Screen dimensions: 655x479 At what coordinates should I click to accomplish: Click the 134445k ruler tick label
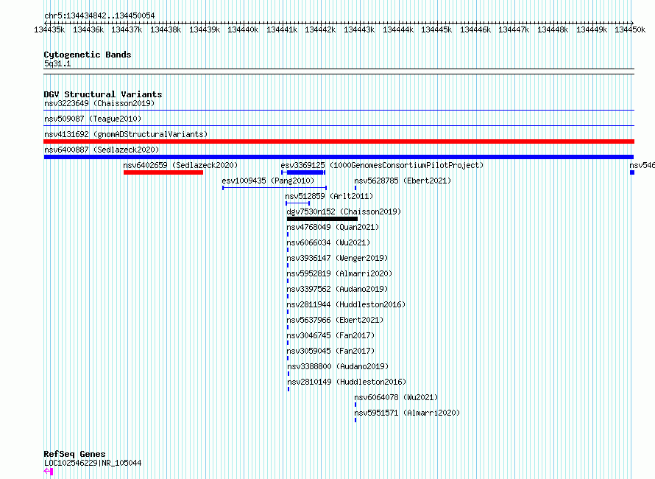click(x=436, y=29)
